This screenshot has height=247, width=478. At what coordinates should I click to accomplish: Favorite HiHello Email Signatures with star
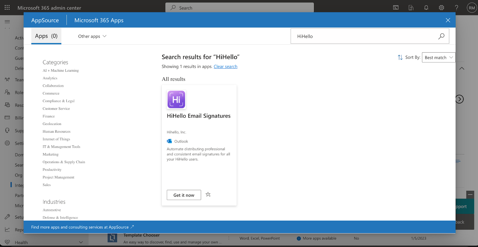[x=208, y=195]
